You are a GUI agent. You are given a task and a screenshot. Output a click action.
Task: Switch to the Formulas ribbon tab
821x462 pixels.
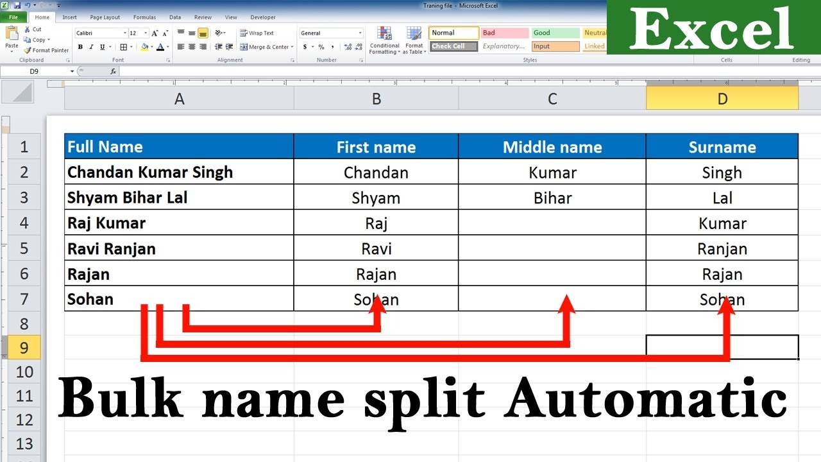[x=144, y=17]
